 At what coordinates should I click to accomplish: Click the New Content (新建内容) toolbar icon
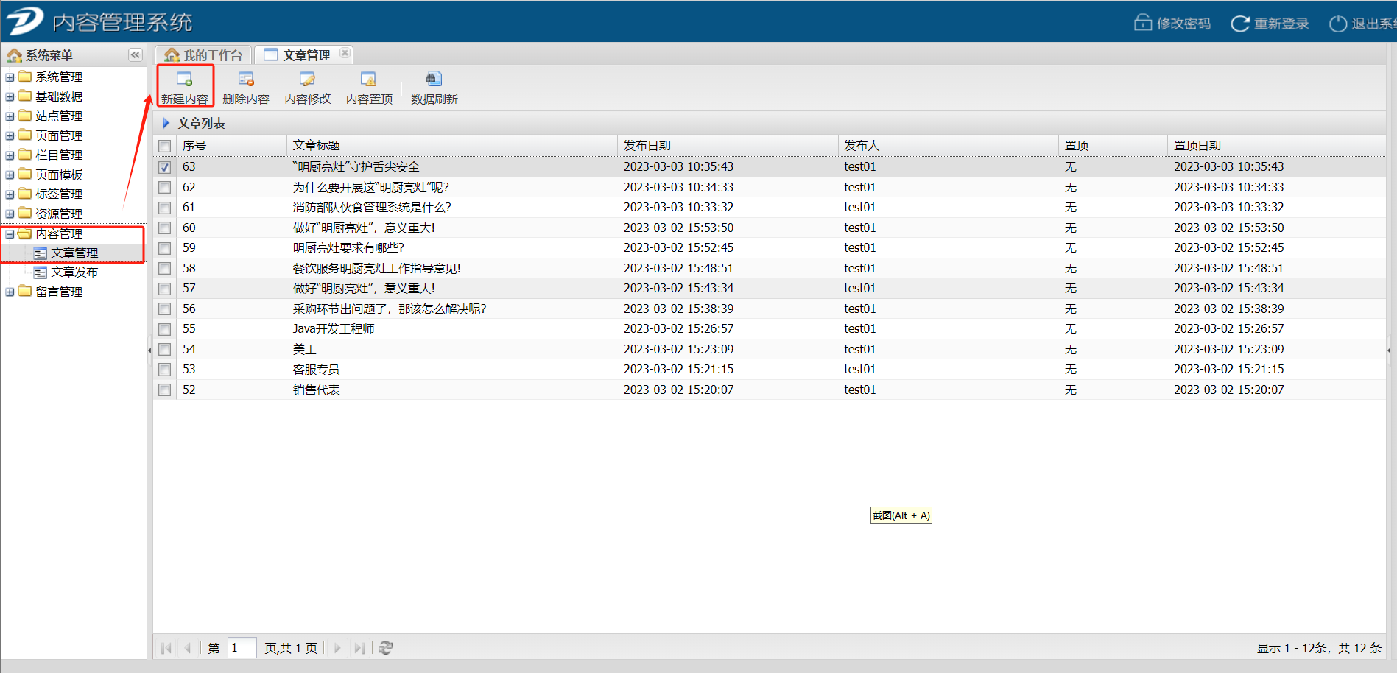click(184, 80)
